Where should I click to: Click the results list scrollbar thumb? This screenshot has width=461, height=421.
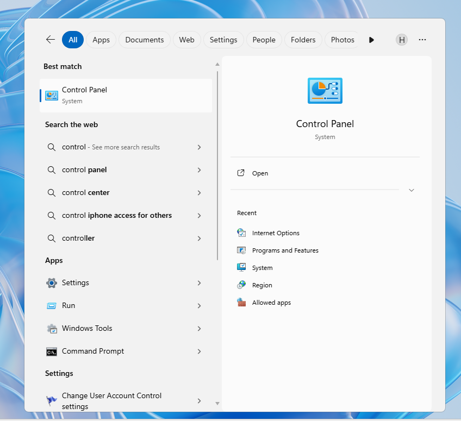tap(217, 166)
